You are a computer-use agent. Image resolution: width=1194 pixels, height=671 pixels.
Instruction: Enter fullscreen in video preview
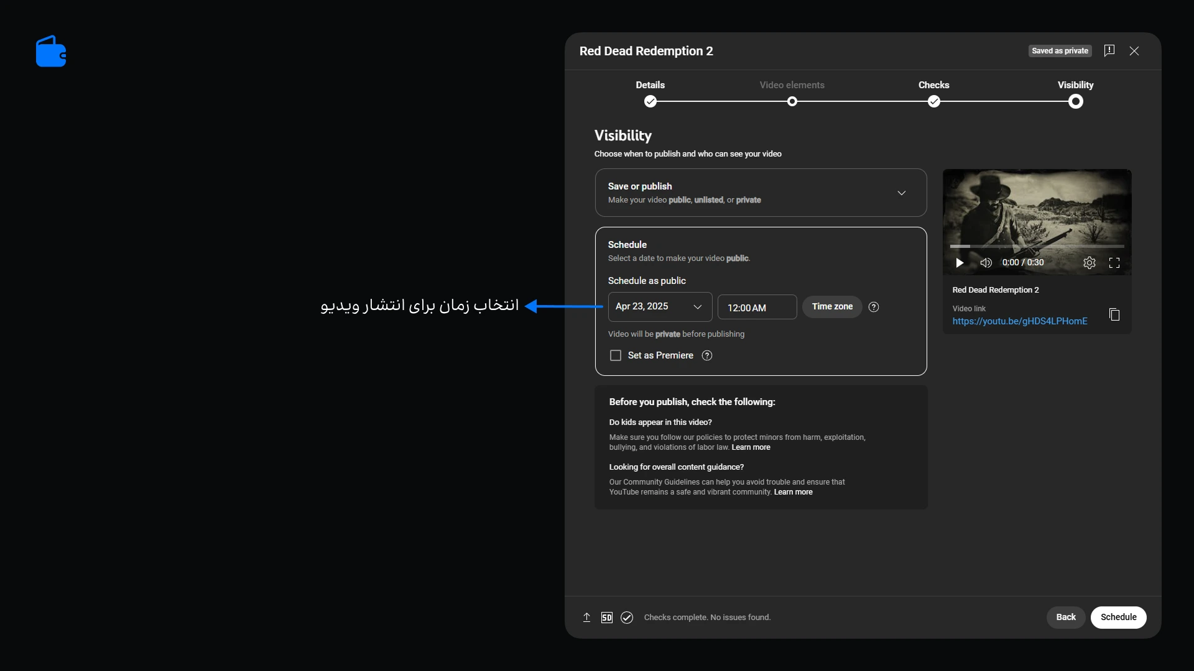[x=1114, y=263]
